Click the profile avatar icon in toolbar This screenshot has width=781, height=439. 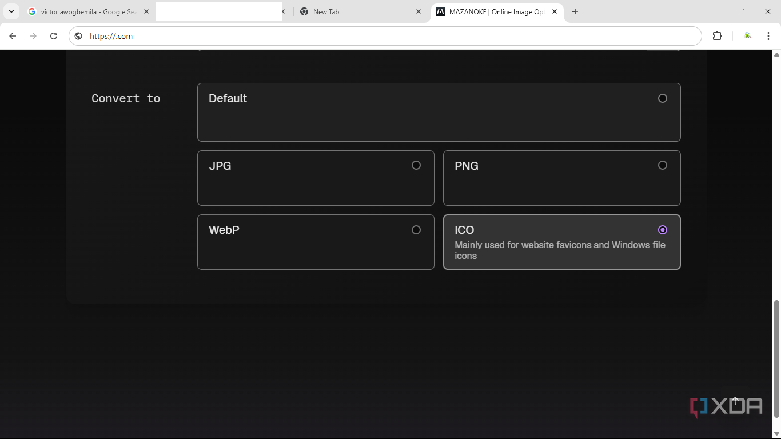tap(748, 36)
